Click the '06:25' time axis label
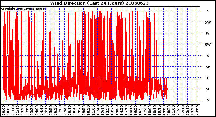This screenshot has width=216, height=117. 55,110
